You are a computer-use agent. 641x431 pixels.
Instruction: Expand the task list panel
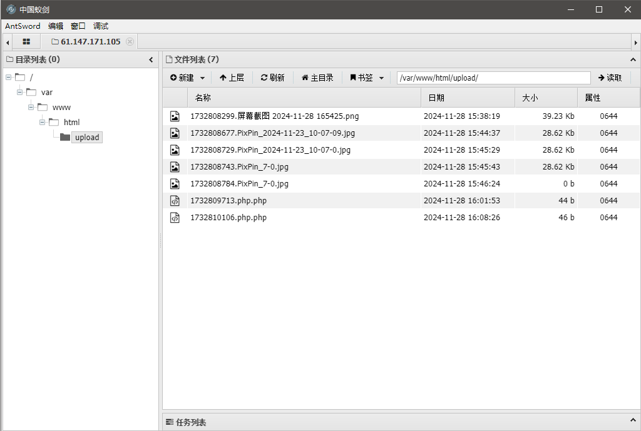[x=632, y=422]
